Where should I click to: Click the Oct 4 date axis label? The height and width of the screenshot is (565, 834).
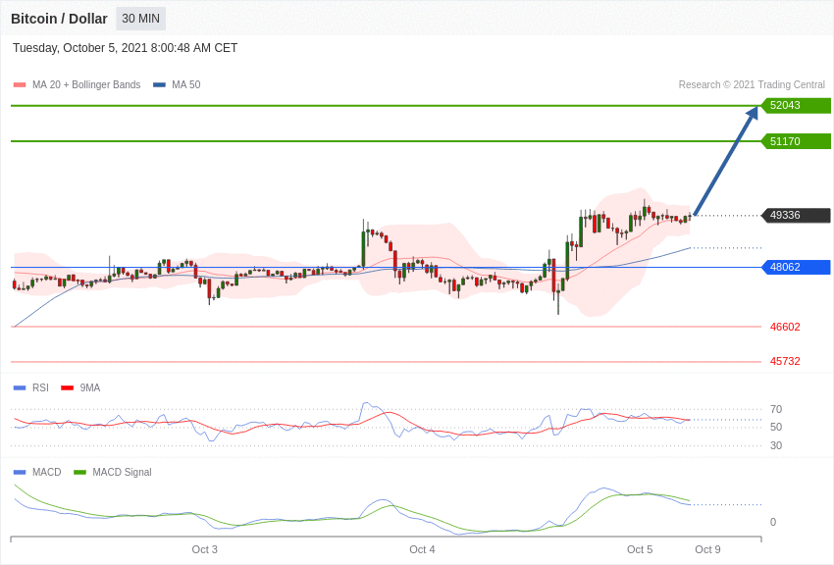422,549
